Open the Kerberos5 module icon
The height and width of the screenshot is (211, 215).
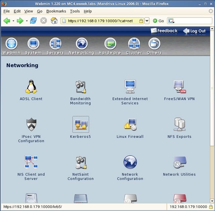(81, 124)
